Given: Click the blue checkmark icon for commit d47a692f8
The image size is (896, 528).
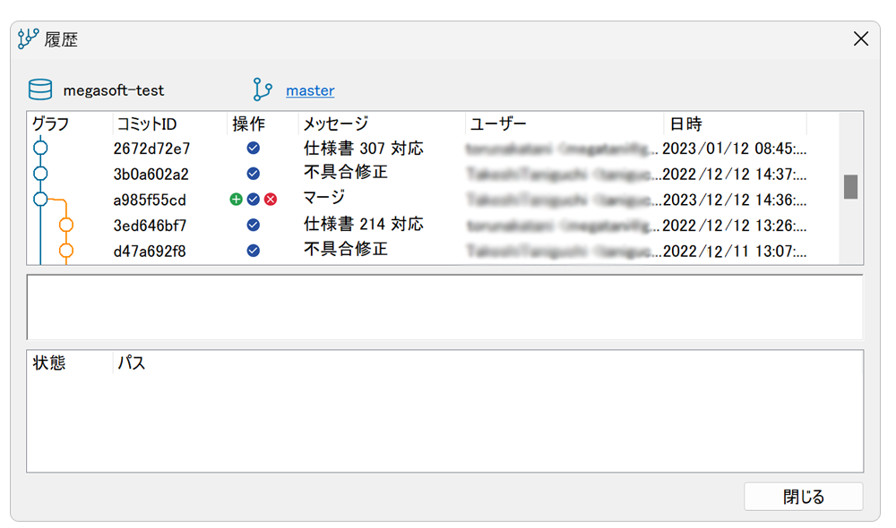Looking at the screenshot, I should 253,251.
